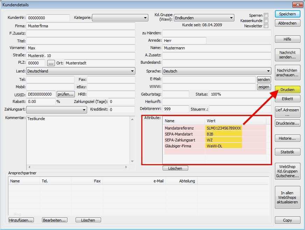Click the Ort field with Musterstadt
Screen dimensions: 305x230
(x=100, y=63)
